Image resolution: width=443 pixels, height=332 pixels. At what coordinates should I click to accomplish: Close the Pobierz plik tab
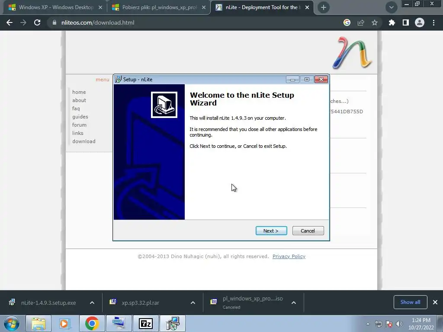coord(204,7)
